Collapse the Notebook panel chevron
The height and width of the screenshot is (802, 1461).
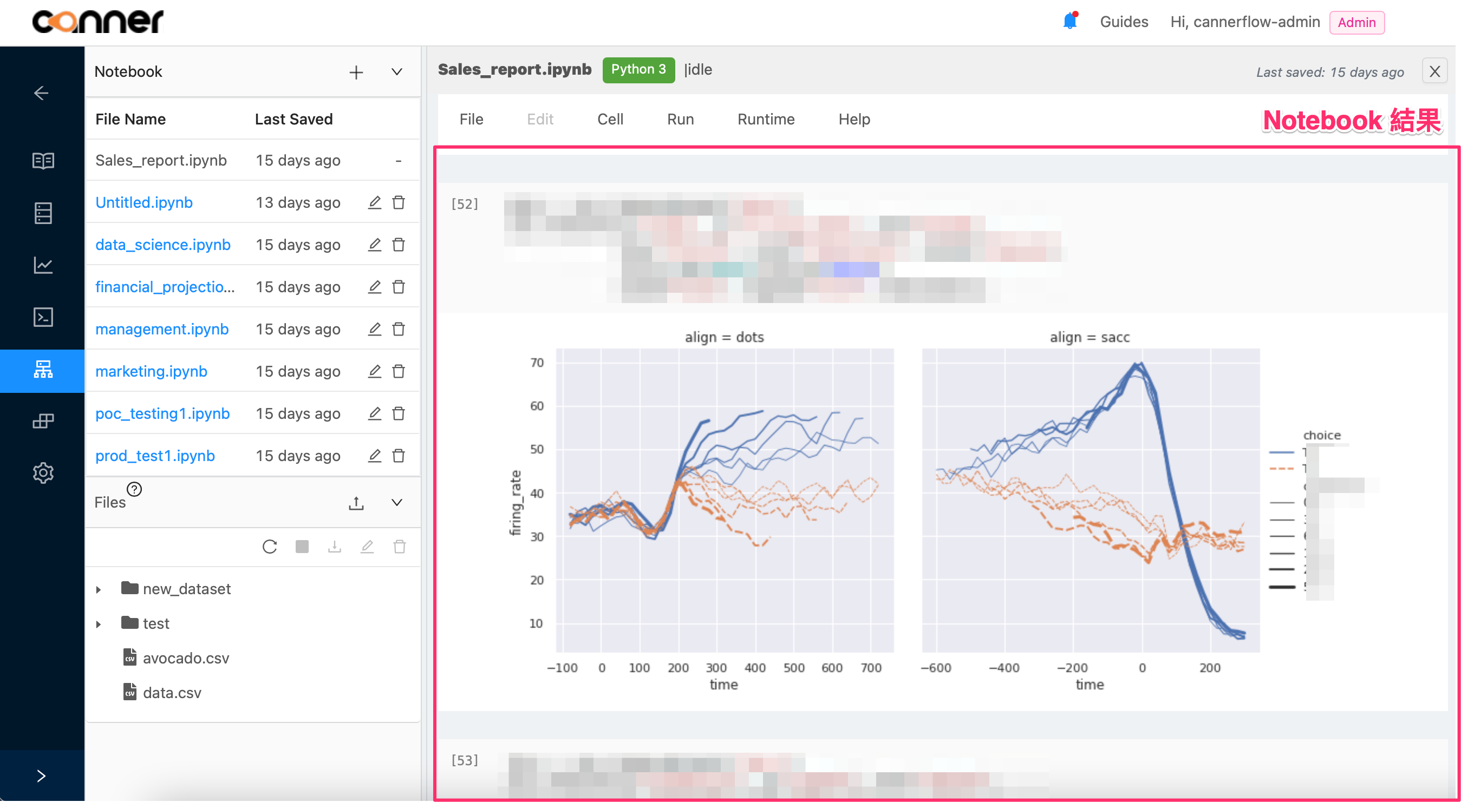click(x=397, y=72)
